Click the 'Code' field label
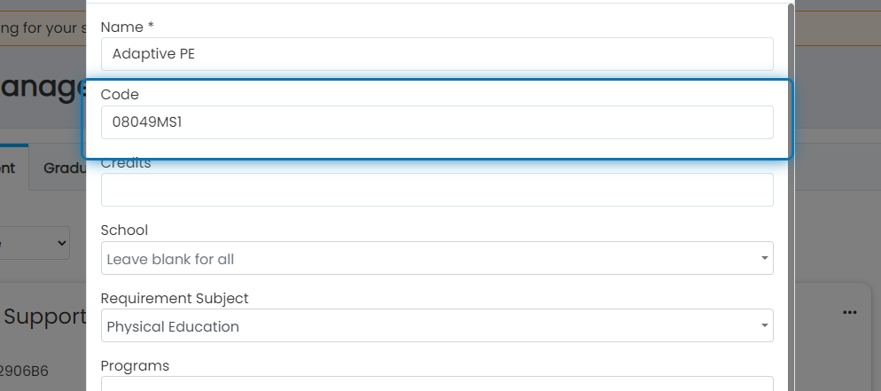The width and height of the screenshot is (881, 391). [120, 94]
